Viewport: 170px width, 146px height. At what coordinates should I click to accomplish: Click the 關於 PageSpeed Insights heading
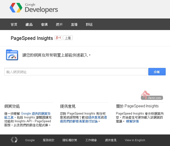coord(137,106)
